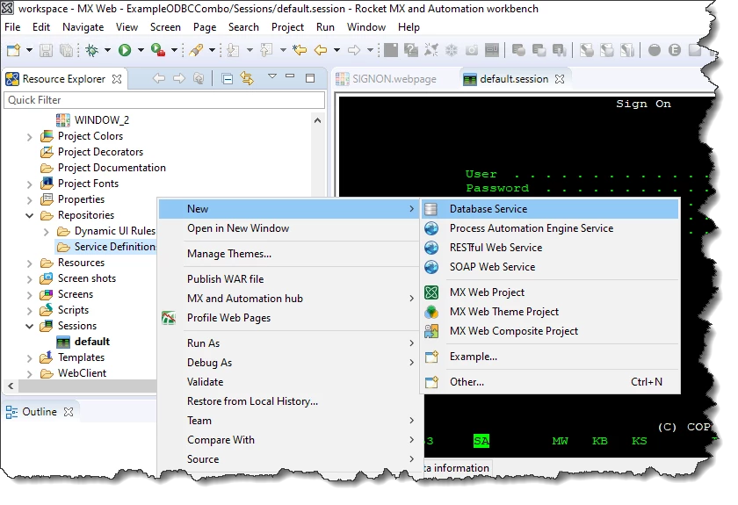Open the Screen menu

[165, 27]
